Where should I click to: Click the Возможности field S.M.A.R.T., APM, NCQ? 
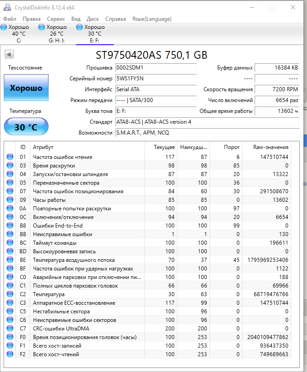[x=207, y=133]
